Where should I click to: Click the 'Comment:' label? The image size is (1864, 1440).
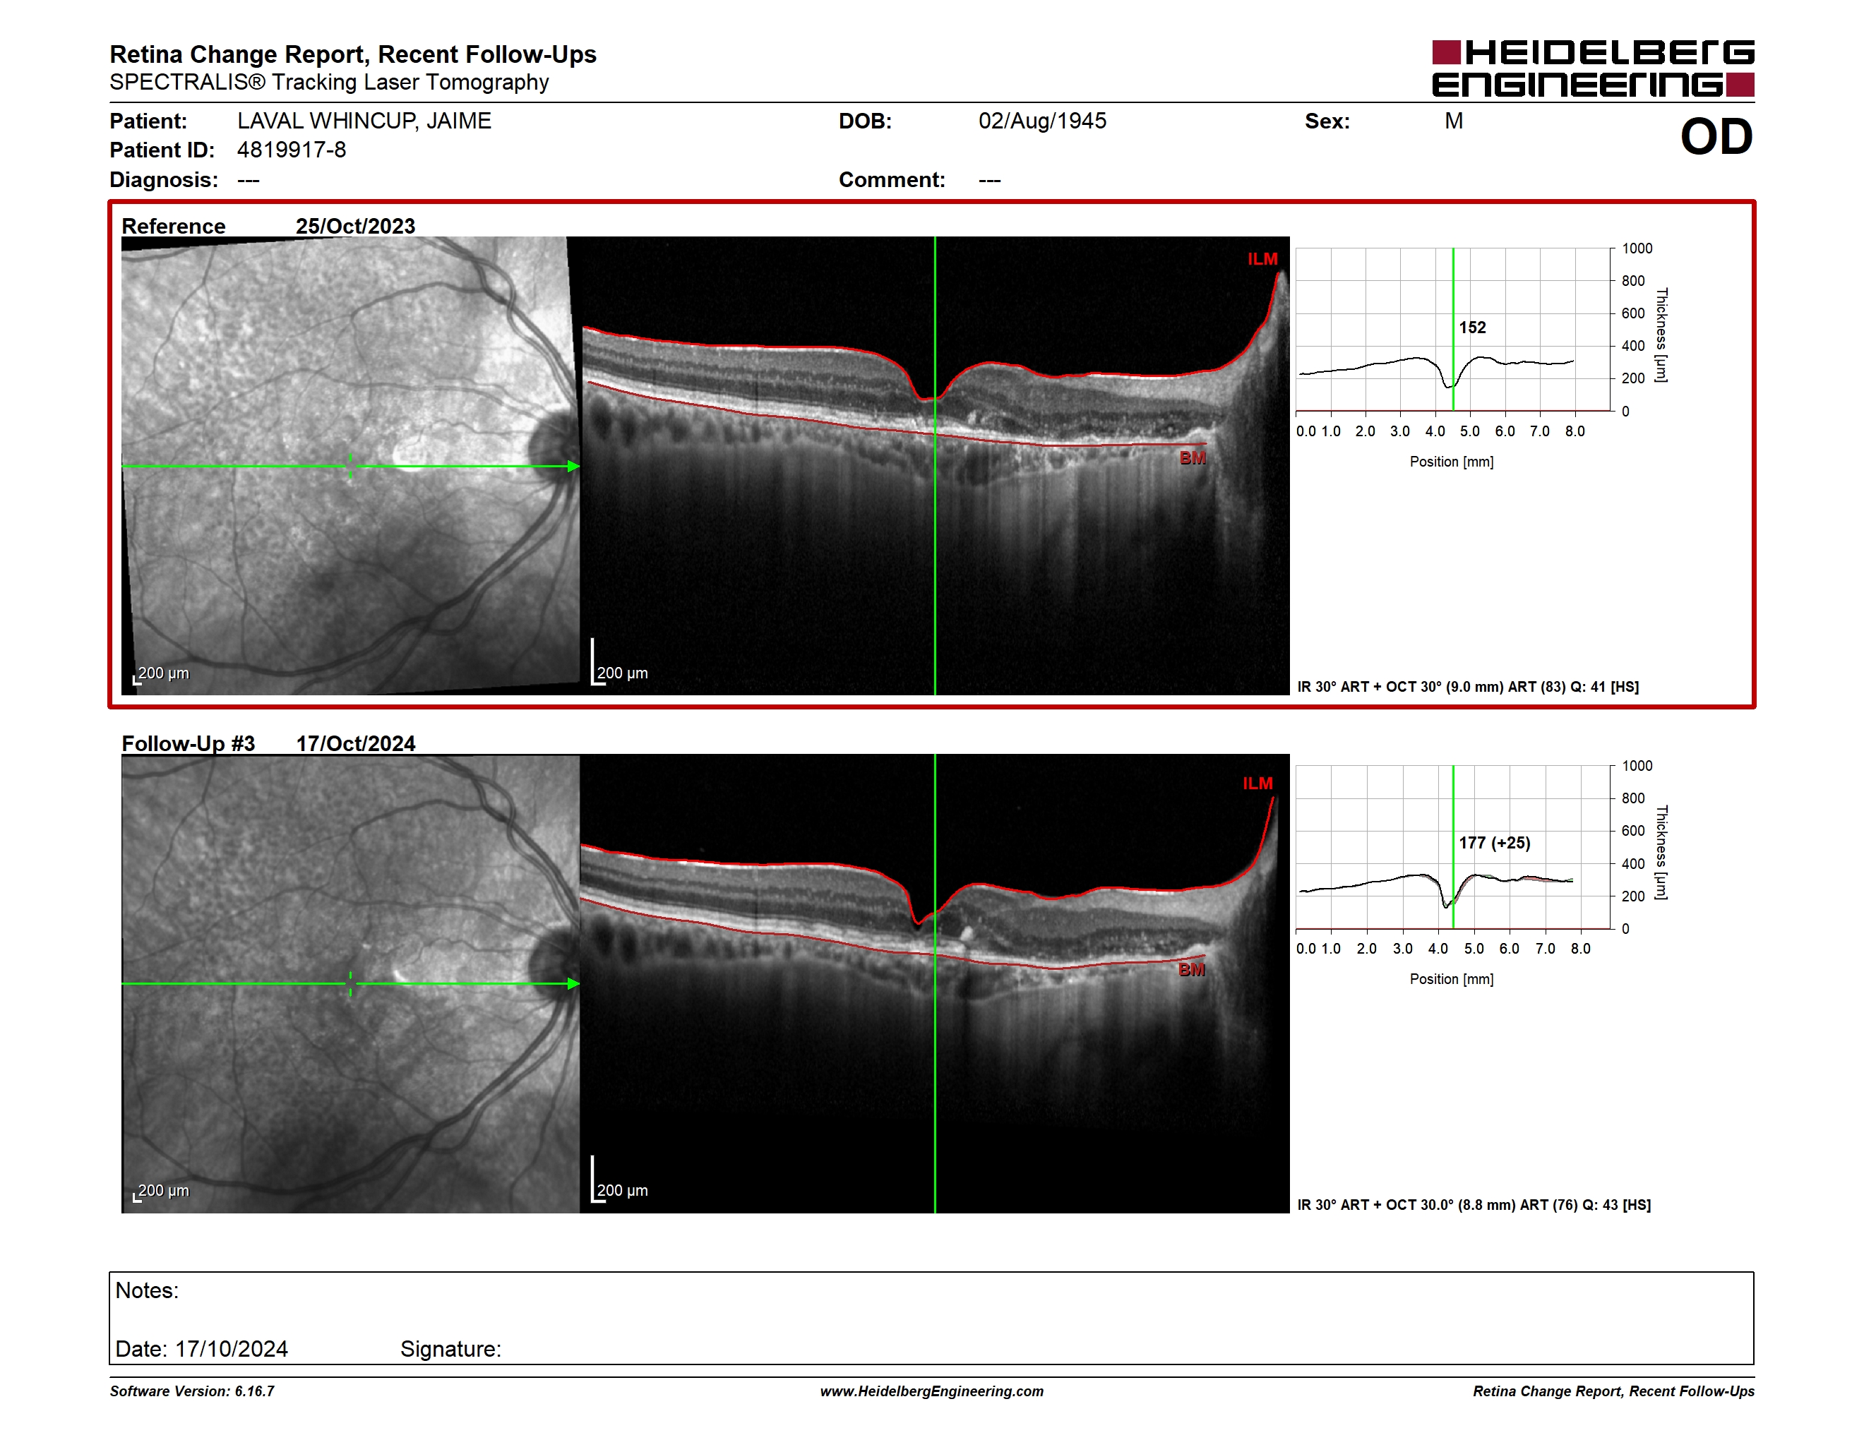[x=892, y=180]
